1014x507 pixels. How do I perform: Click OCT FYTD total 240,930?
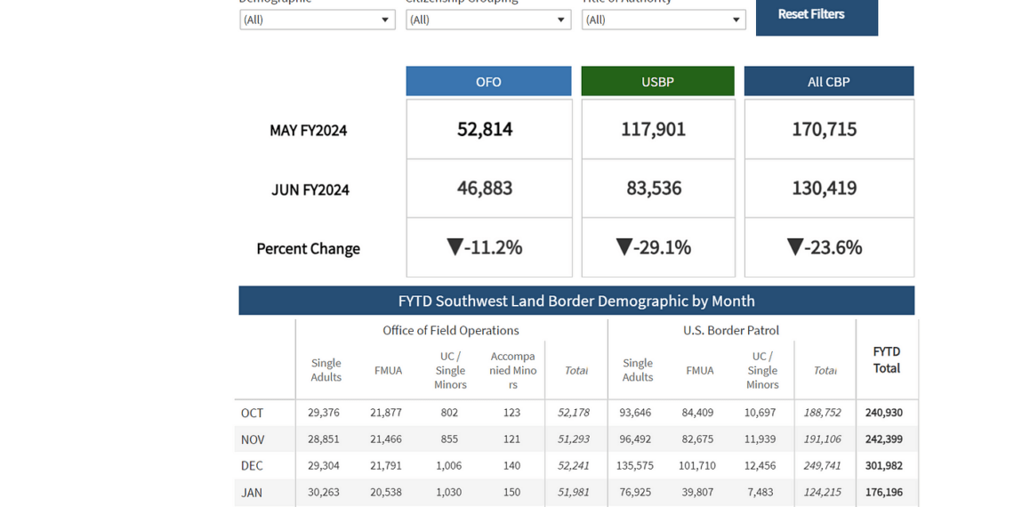point(884,413)
